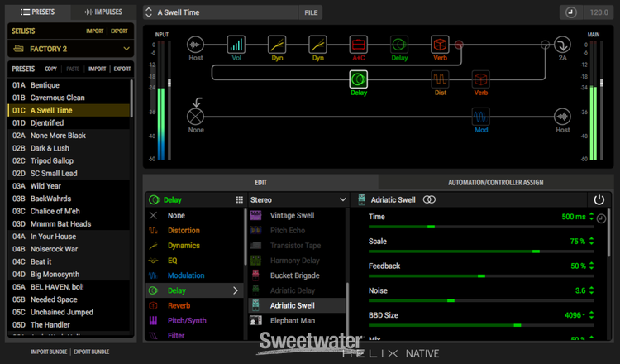This screenshot has height=364, width=620.
Task: Click the Feedback value stepper arrows
Action: point(592,266)
